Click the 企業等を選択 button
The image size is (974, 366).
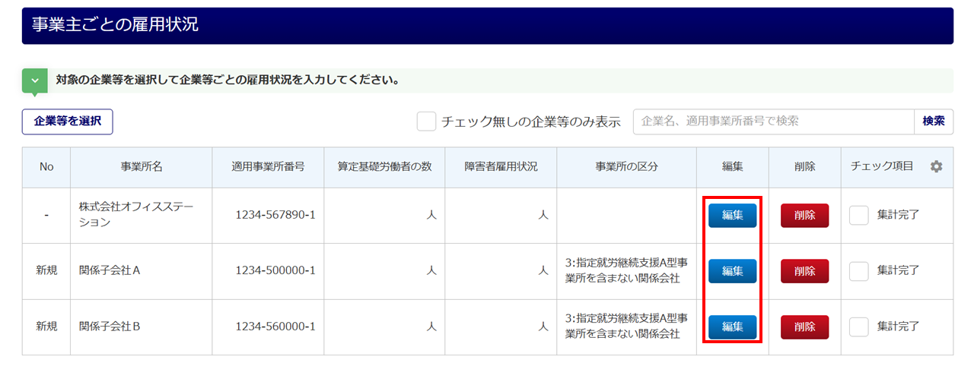point(68,121)
